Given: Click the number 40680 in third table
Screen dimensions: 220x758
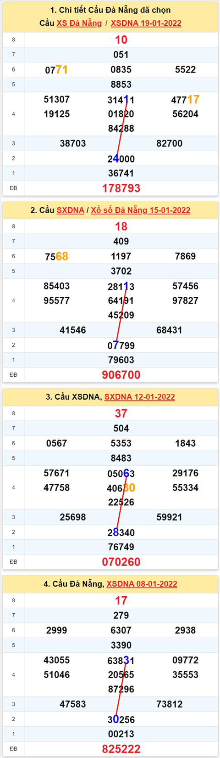Looking at the screenshot, I should point(121,487).
